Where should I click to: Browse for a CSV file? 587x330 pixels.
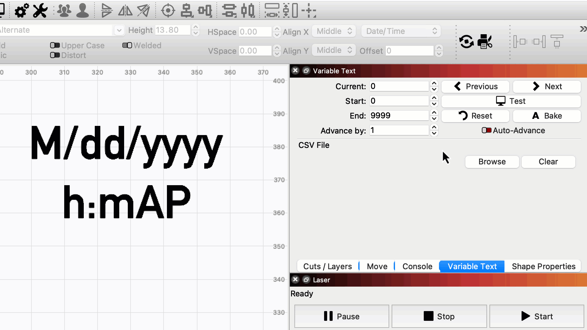[x=492, y=162]
